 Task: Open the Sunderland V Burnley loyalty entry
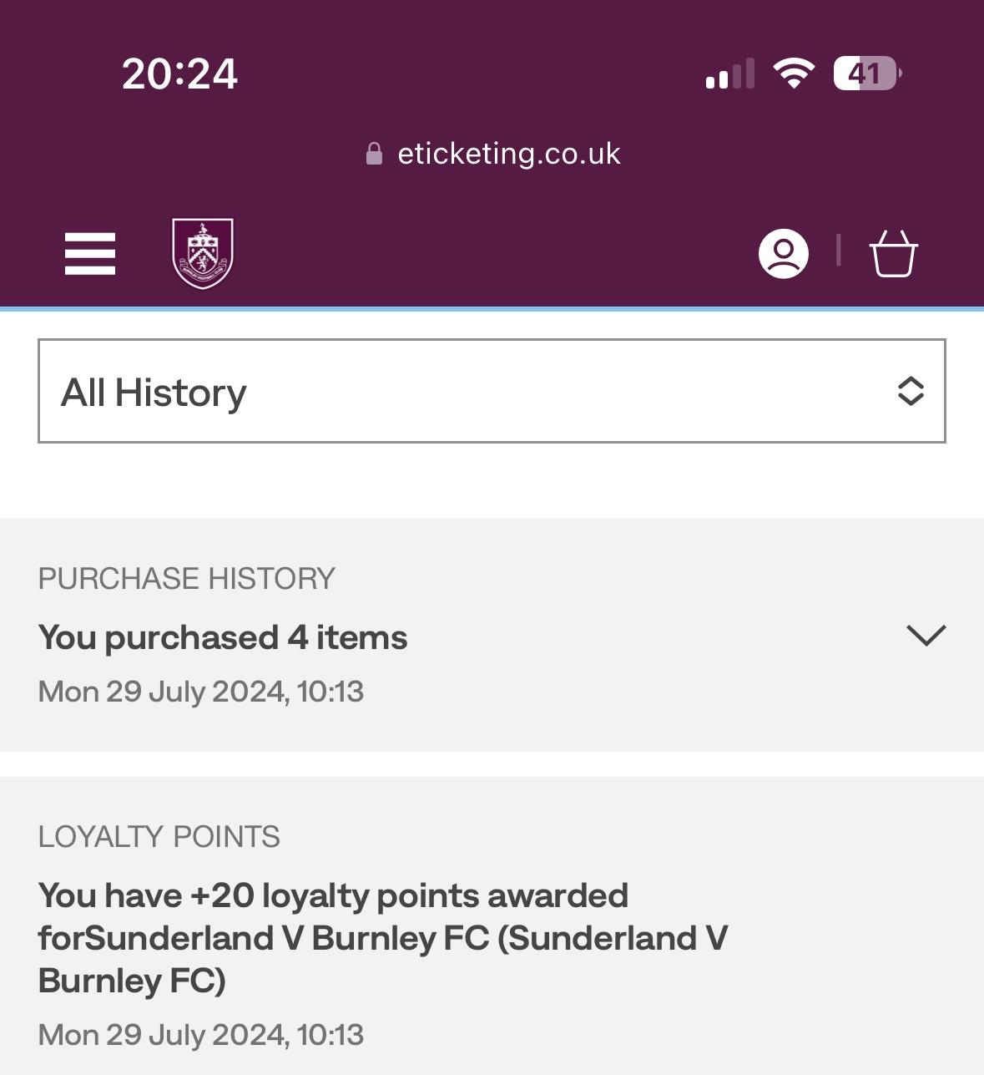point(383,938)
